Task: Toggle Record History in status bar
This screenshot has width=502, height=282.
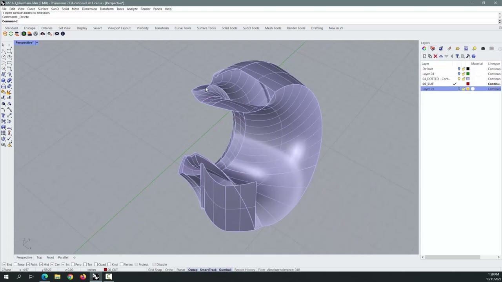Action: click(245, 270)
